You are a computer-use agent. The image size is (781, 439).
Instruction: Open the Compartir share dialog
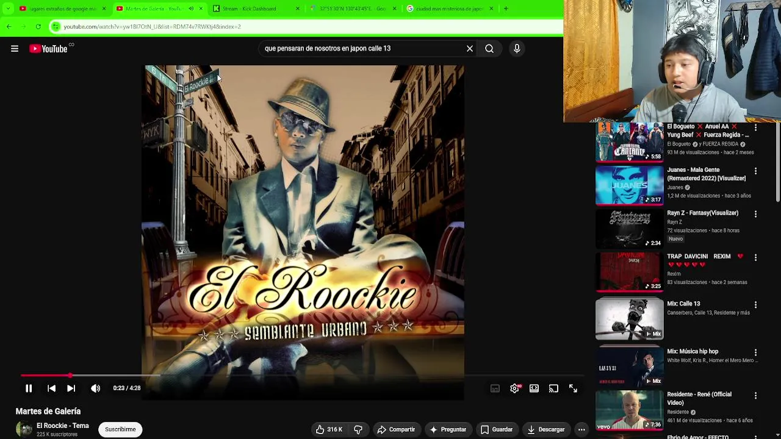[396, 429]
